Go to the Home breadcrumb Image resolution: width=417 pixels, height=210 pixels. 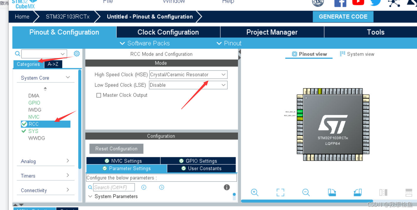point(22,17)
